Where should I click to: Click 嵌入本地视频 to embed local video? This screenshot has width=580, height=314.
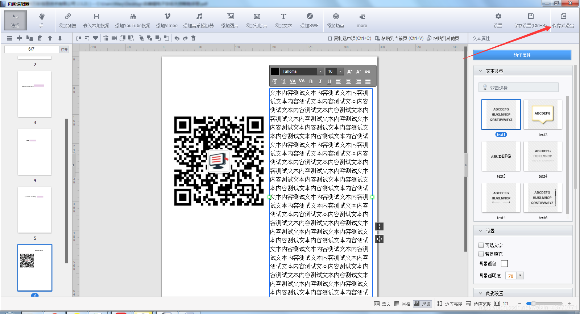96,20
